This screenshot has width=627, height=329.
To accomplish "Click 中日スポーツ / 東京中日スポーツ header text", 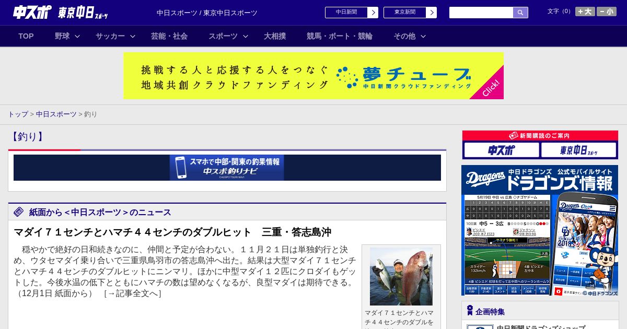I will pos(207,13).
